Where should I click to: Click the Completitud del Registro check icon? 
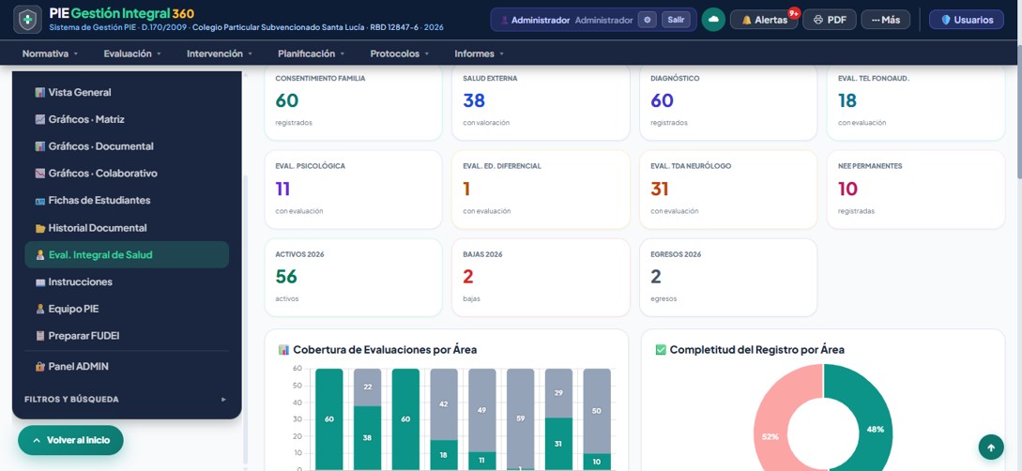[x=661, y=350]
